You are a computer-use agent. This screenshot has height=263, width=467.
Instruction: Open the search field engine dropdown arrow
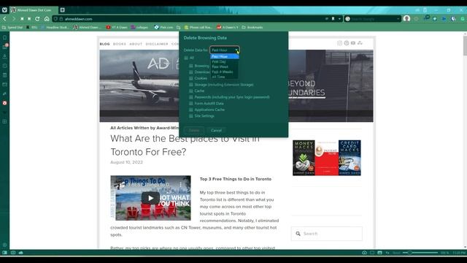[398, 19]
